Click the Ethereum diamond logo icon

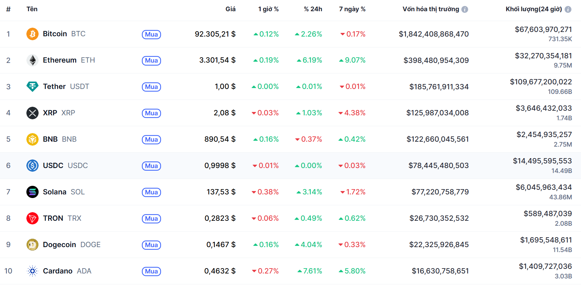tap(32, 60)
